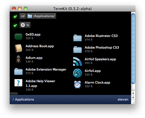The image size is (145, 118).
Task: Click the TermKit (0.3.2-alpha) window title
Action: tap(72, 9)
